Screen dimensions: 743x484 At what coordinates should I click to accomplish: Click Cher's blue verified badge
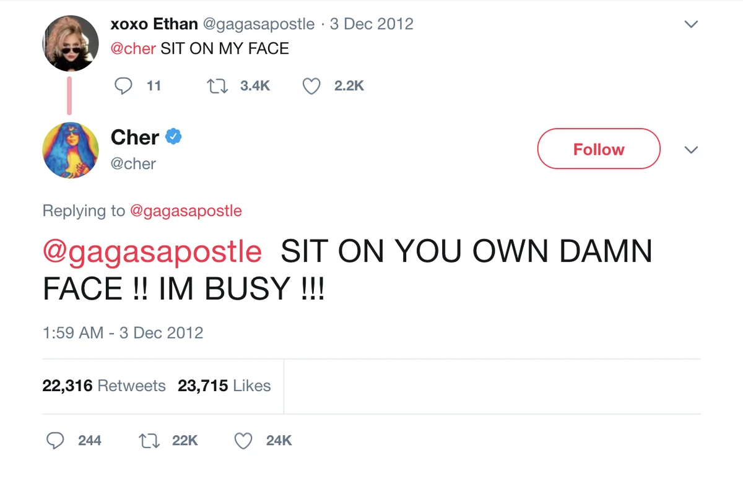coord(173,137)
